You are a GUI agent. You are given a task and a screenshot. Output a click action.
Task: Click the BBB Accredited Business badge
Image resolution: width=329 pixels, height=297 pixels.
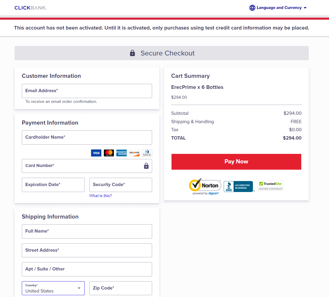(x=239, y=186)
